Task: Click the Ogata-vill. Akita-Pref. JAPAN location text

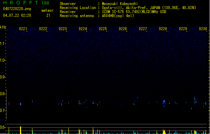Action: (149, 8)
